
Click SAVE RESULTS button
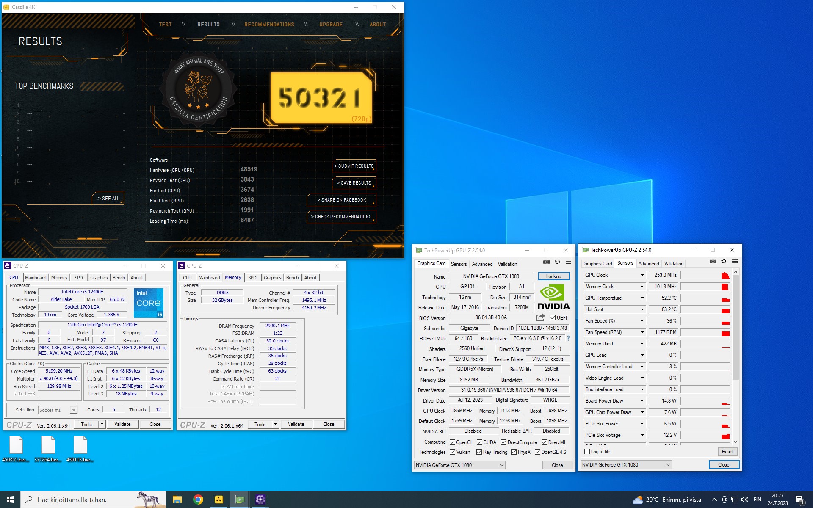[x=354, y=183]
